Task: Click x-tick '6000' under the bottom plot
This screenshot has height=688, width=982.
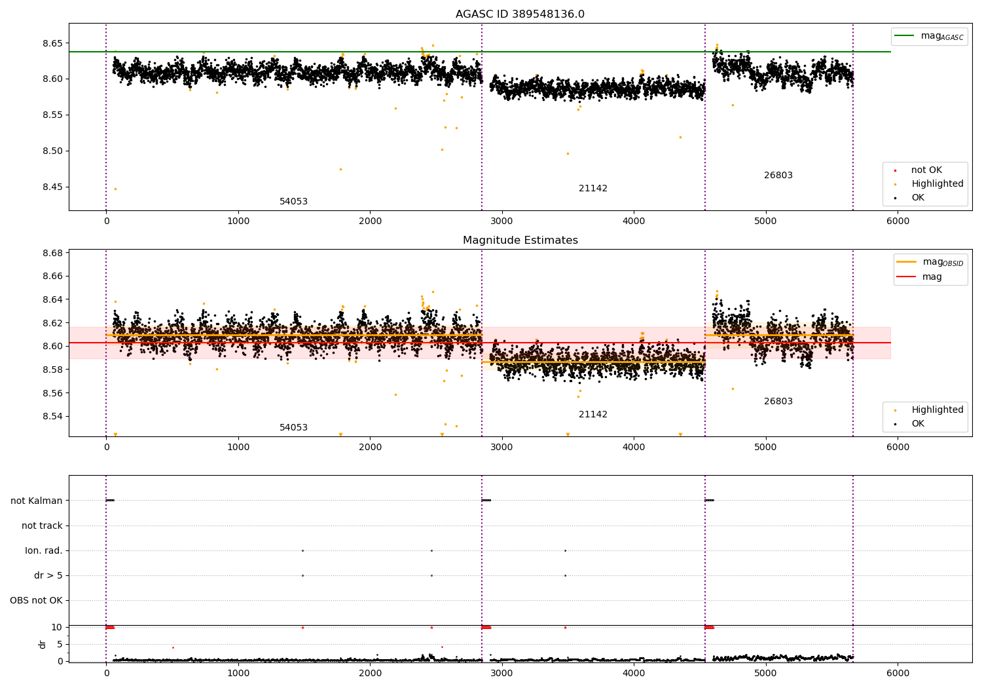Action: coord(898,674)
